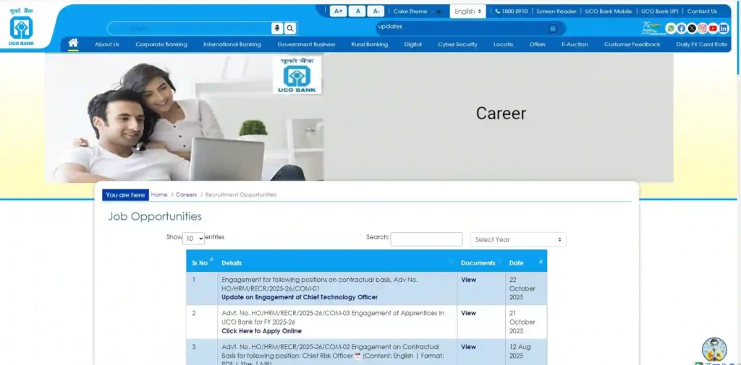Pause the scrolling updates ticker

[553, 28]
